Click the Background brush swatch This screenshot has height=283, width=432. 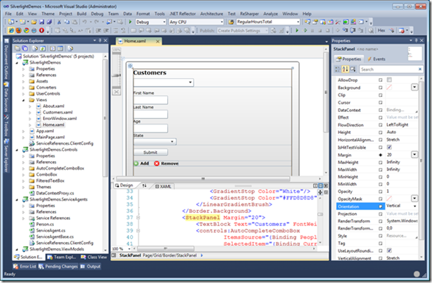(389, 87)
